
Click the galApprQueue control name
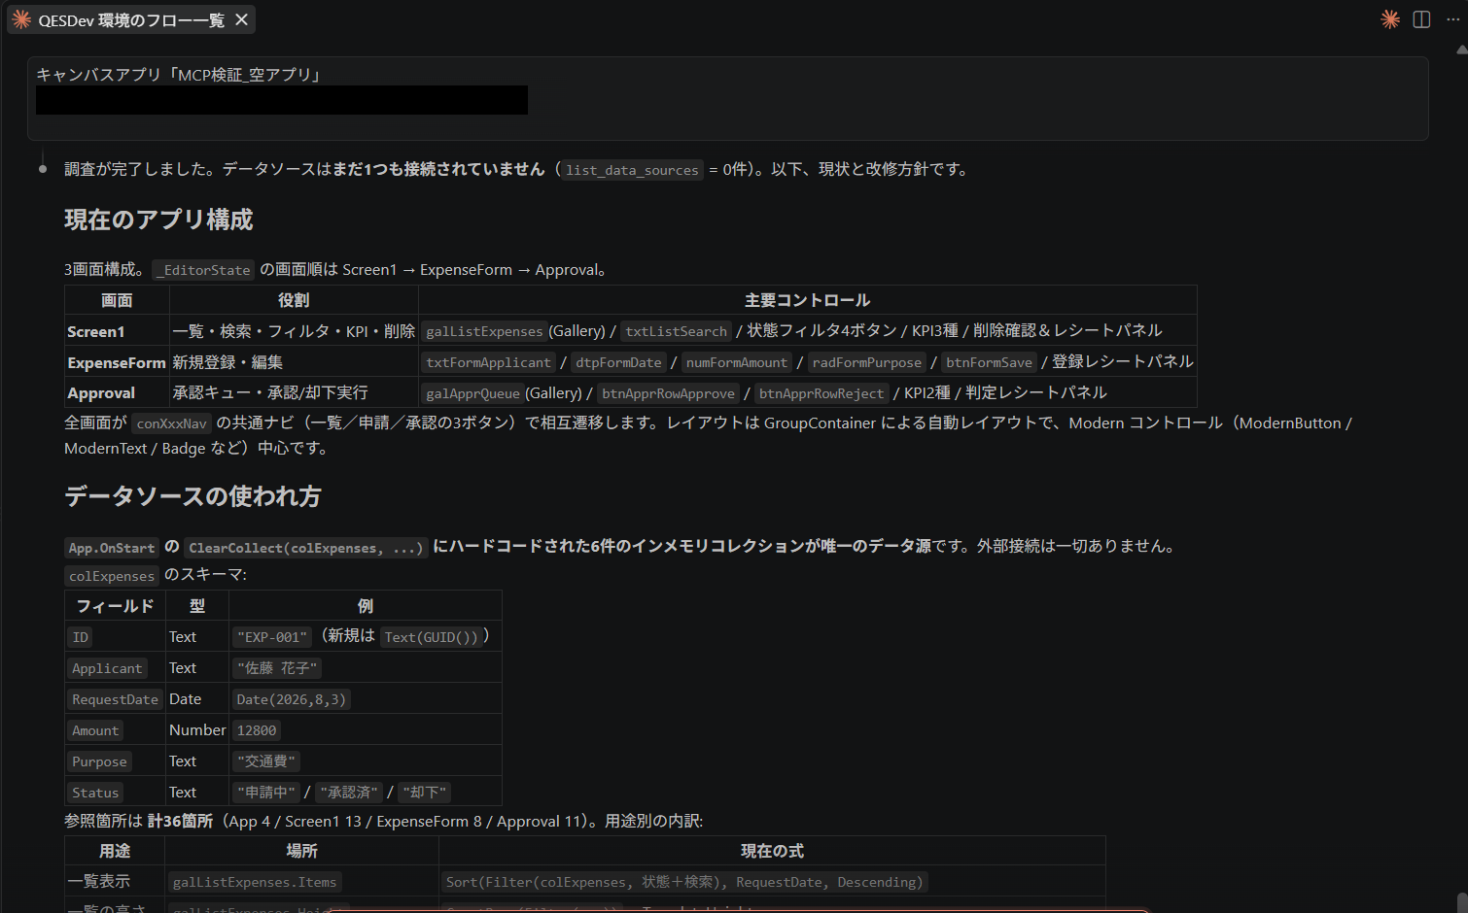coord(472,393)
